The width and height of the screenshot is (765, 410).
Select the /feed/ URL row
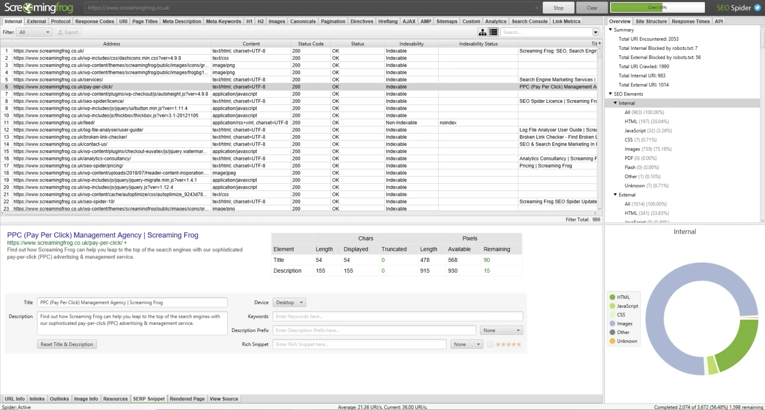pyautogui.click(x=299, y=122)
